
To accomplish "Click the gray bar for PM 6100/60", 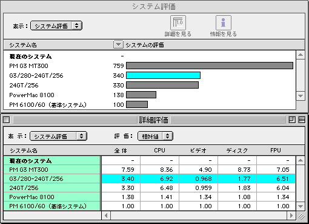I will [137, 104].
